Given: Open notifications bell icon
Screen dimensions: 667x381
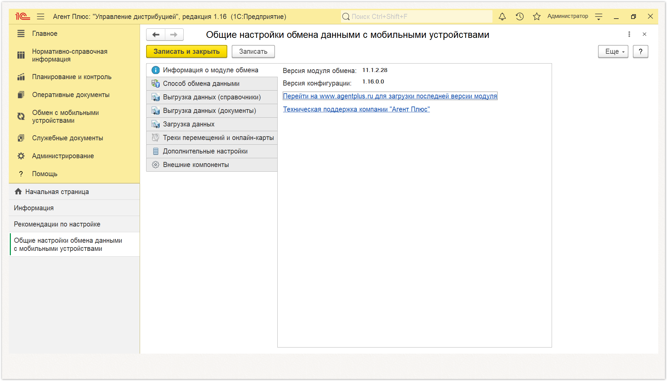Looking at the screenshot, I should click(x=502, y=16).
